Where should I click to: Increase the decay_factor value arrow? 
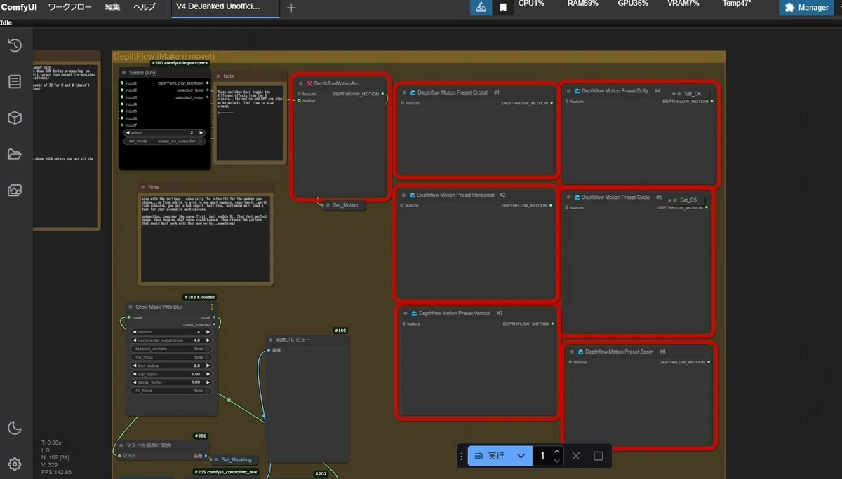tap(208, 382)
